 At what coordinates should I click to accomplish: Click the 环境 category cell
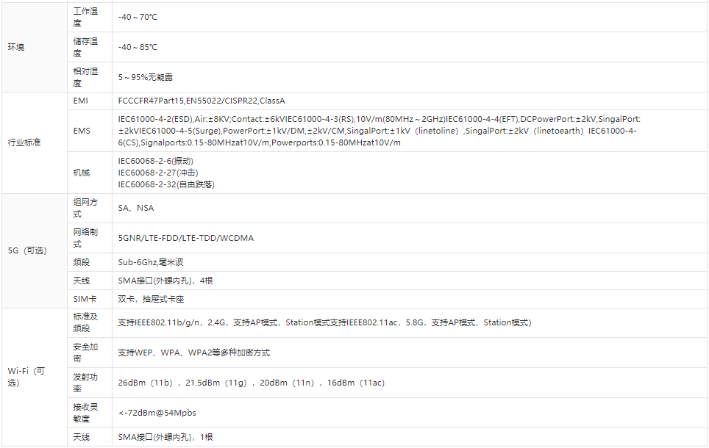point(16,47)
